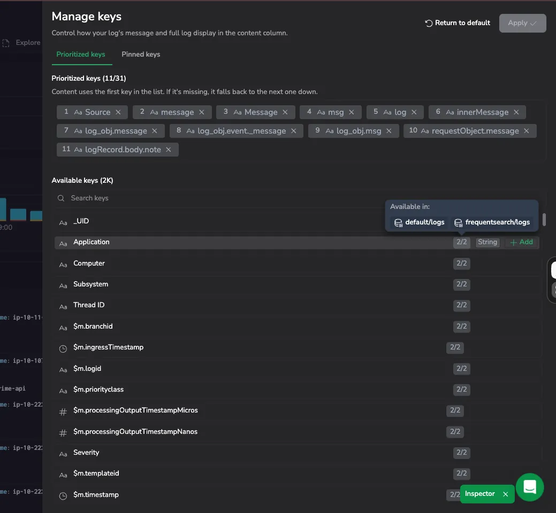This screenshot has width=556, height=513.
Task: Click the msg chip label
Action: tap(336, 112)
